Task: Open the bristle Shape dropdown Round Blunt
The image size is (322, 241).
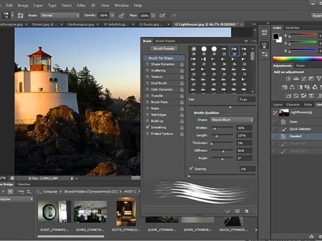Action: (231, 120)
